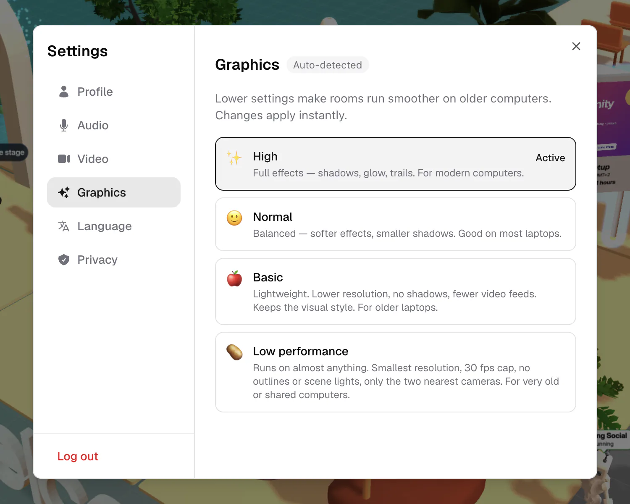
Task: Switch to Low performance graphics preset
Action: pyautogui.click(x=396, y=372)
